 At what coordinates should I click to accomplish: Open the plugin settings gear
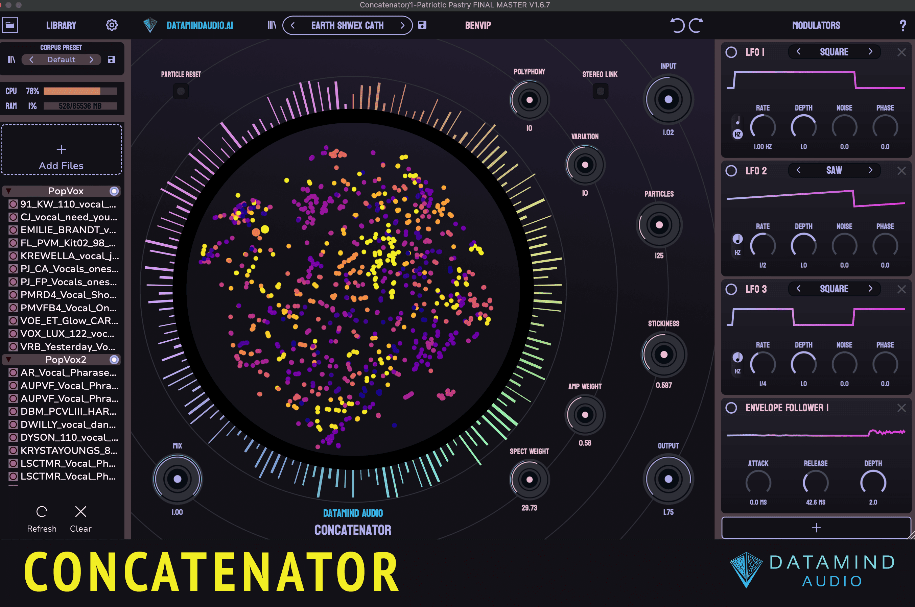tap(112, 25)
